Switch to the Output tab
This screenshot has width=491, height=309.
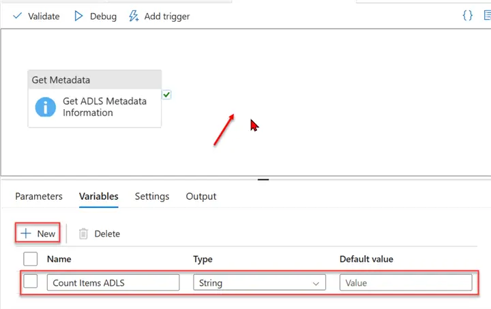click(201, 196)
